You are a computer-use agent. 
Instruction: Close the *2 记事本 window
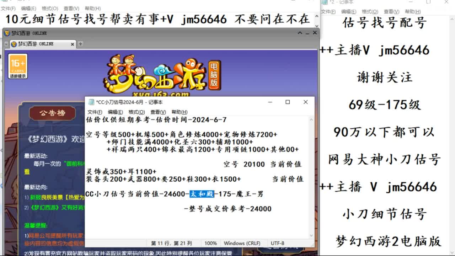[446, 2]
